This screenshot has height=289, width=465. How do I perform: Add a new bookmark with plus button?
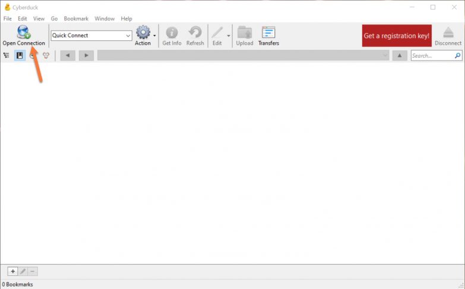[12, 271]
